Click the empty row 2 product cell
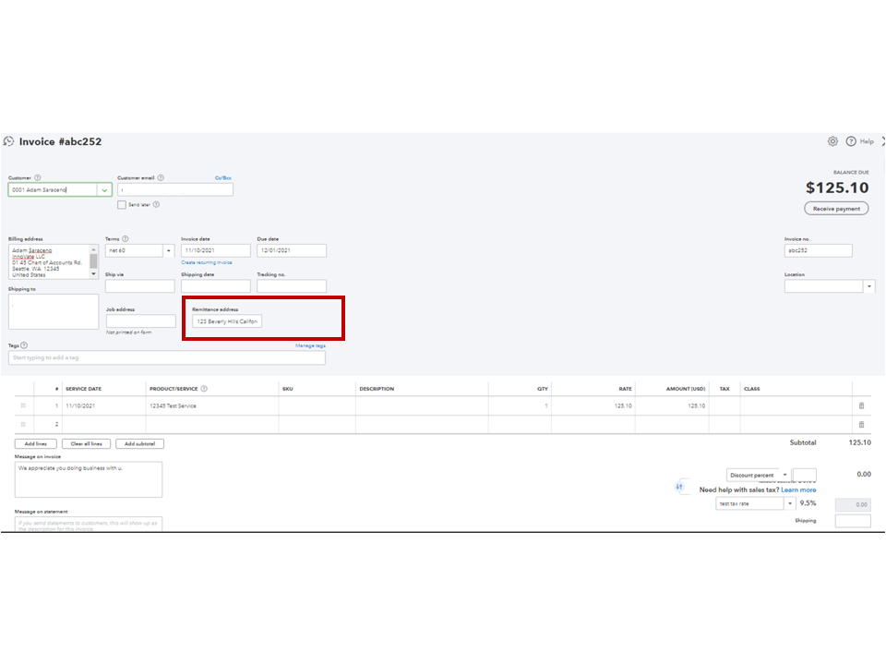 click(212, 424)
